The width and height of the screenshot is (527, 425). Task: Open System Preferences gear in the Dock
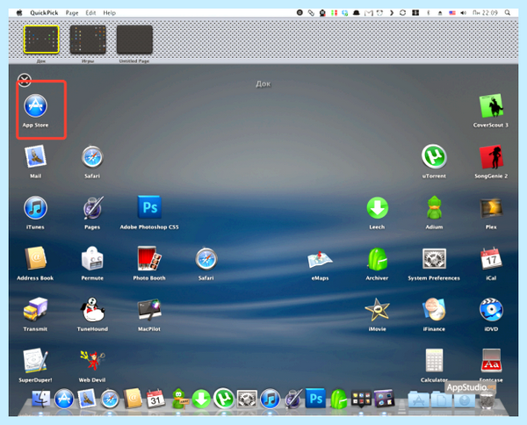pyautogui.click(x=247, y=399)
